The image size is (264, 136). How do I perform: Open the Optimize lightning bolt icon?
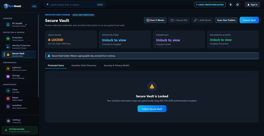8,69
